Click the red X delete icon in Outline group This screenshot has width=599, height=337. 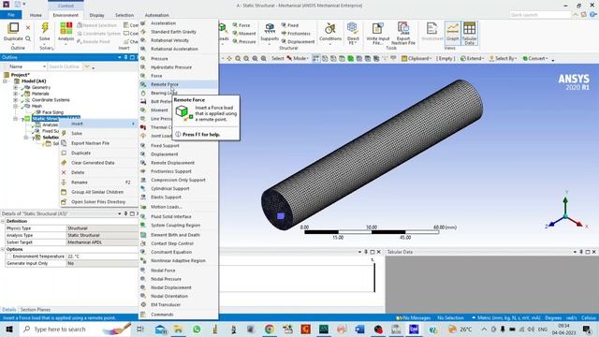(28, 27)
